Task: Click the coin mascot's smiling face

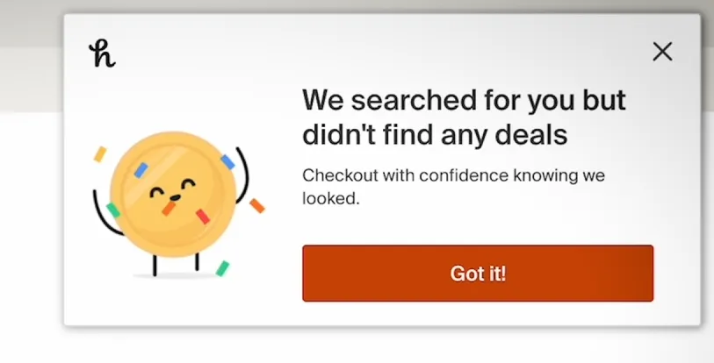Action: 170,190
